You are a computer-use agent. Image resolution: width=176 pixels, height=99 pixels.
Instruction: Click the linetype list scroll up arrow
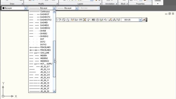point(54,12)
